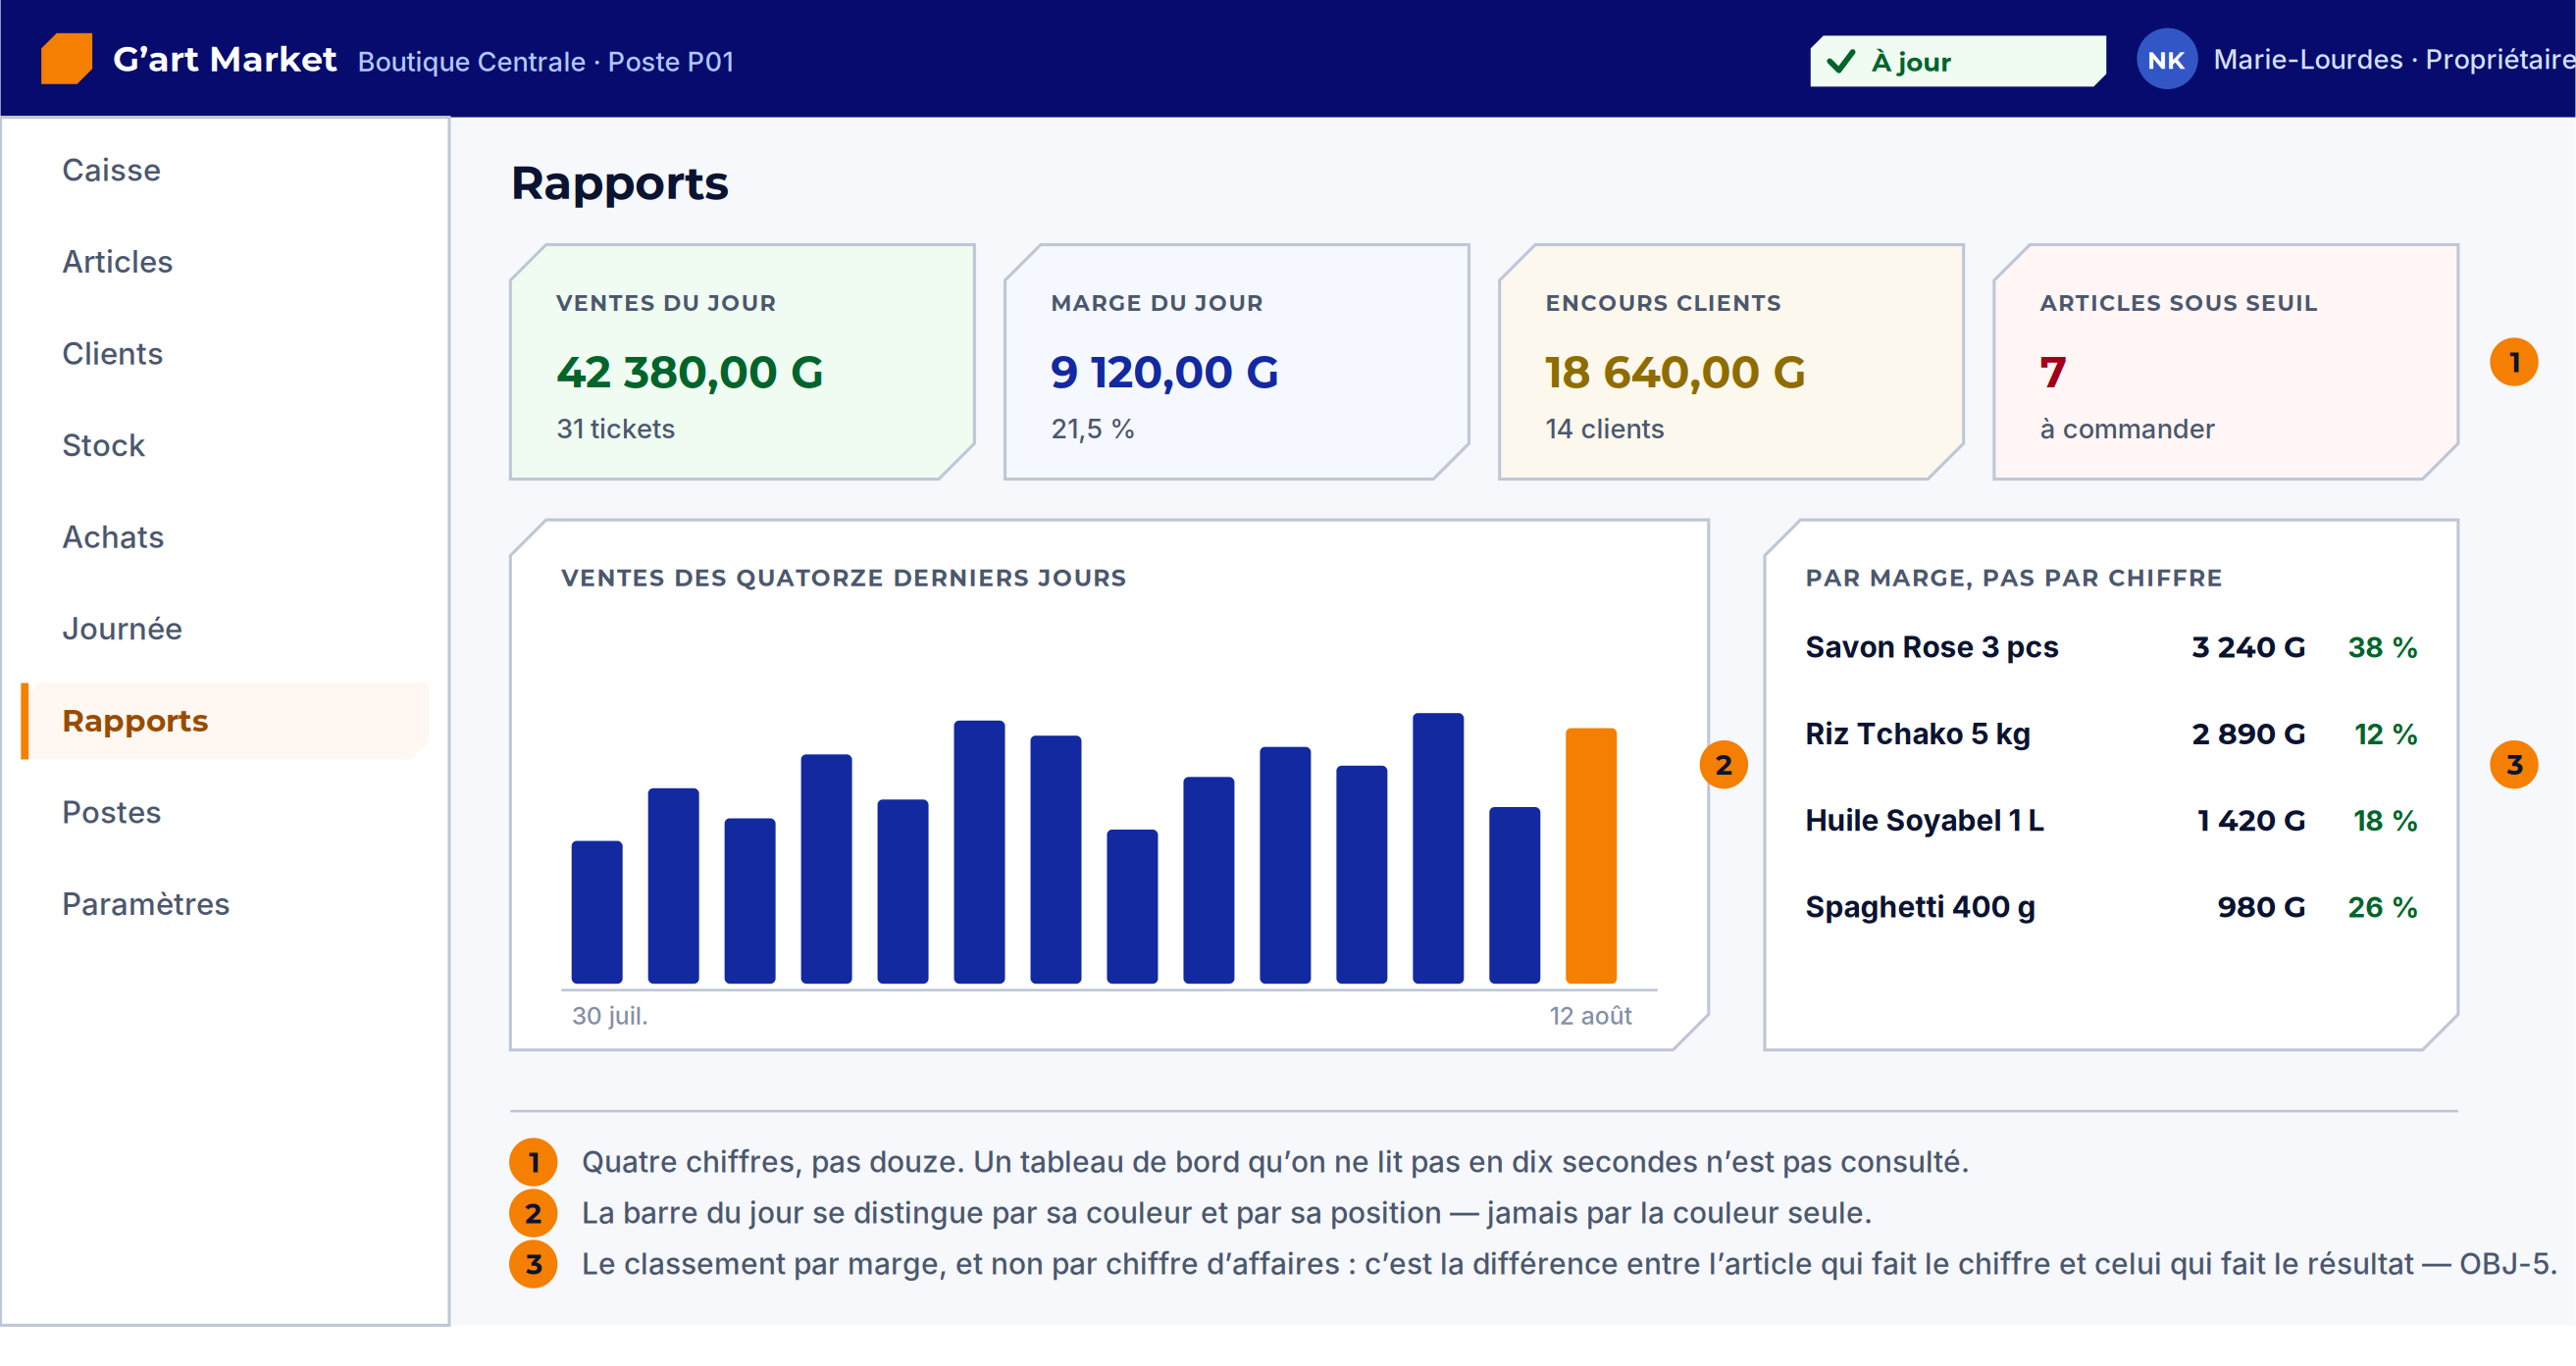This screenshot has height=1366, width=2576.
Task: Click the 42 380,00 G sales value
Action: coord(690,373)
